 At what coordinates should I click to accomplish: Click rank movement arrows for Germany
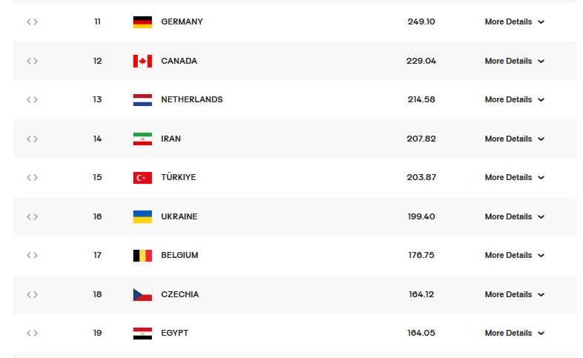pos(32,22)
